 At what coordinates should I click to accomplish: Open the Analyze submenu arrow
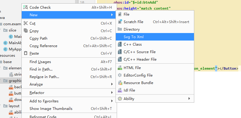click(112, 84)
